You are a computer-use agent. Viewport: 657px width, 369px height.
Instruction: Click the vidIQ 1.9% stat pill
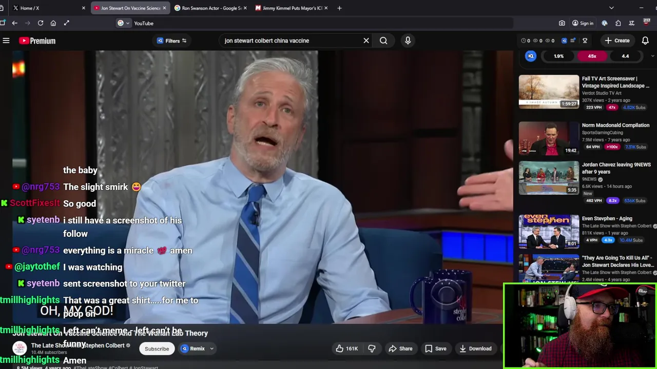pos(558,56)
